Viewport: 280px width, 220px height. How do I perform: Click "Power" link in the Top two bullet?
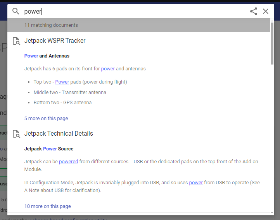coord(62,82)
